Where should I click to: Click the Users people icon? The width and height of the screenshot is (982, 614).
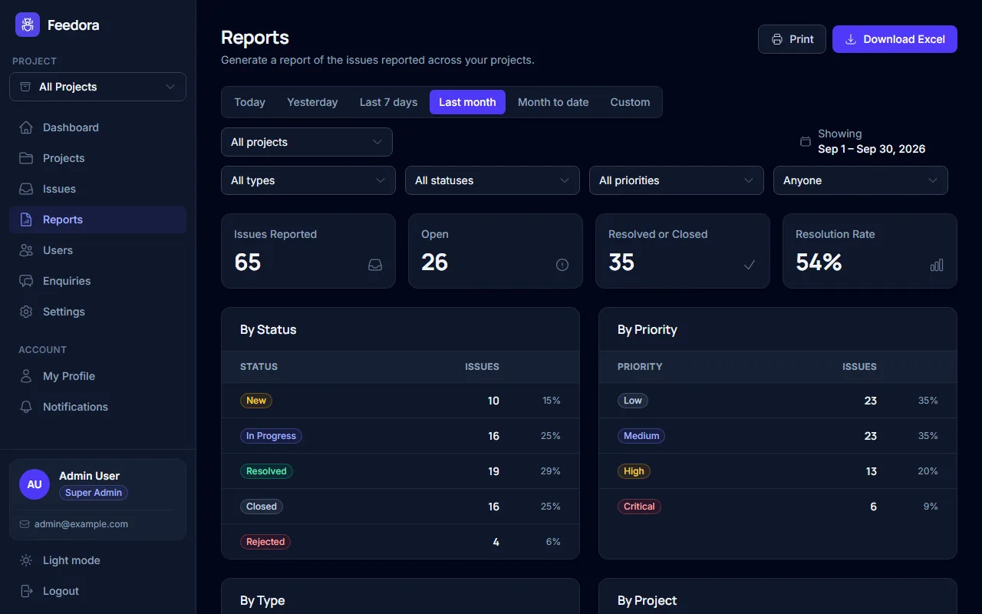tap(26, 250)
